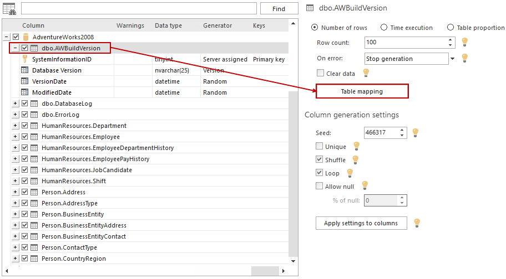Expand the HumanResources.EmployeeDepartmentHistory node
506x279 pixels.
pyautogui.click(x=15, y=148)
